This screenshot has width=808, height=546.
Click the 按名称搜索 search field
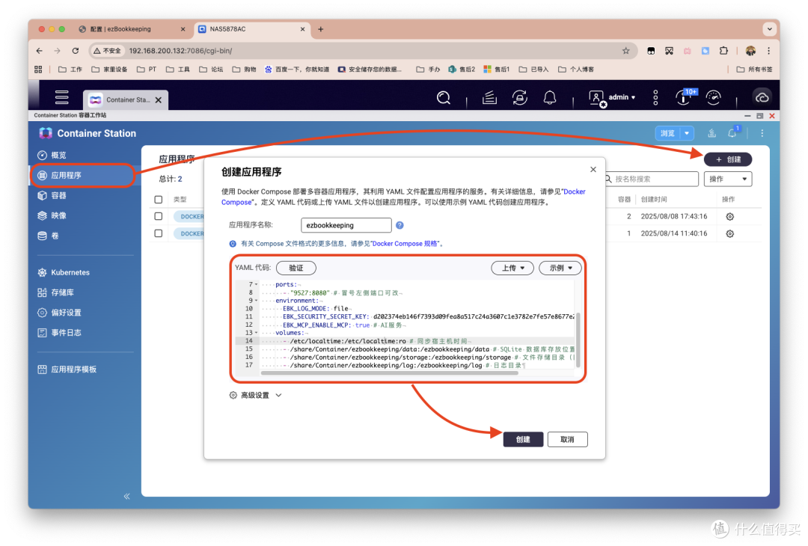652,179
